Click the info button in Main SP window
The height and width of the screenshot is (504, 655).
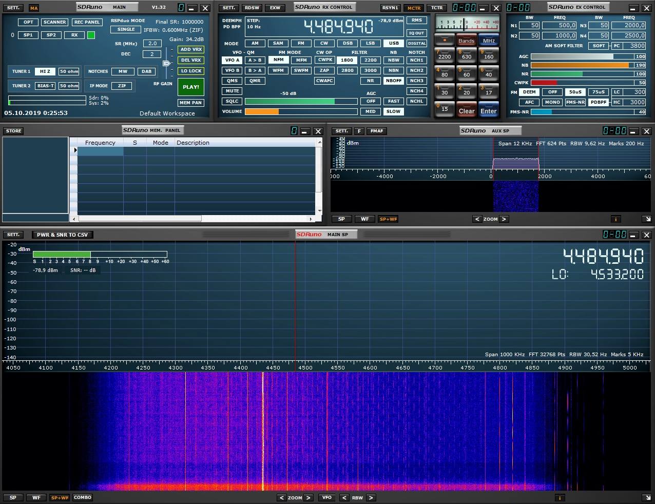560,497
